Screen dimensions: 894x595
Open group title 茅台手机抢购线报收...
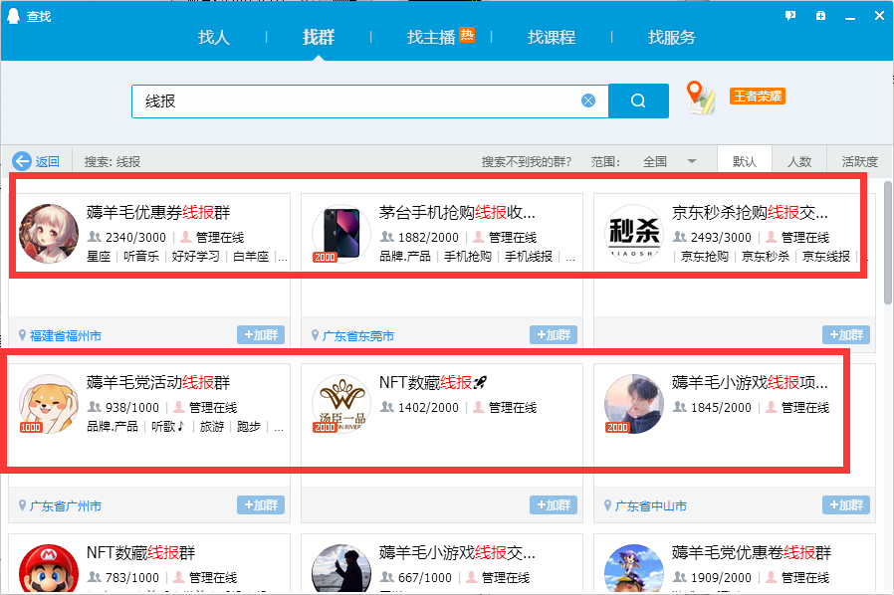click(457, 213)
